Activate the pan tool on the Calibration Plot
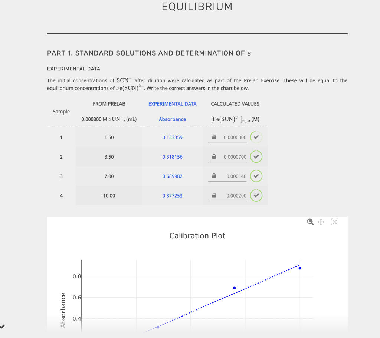The height and width of the screenshot is (338, 380). (x=321, y=222)
